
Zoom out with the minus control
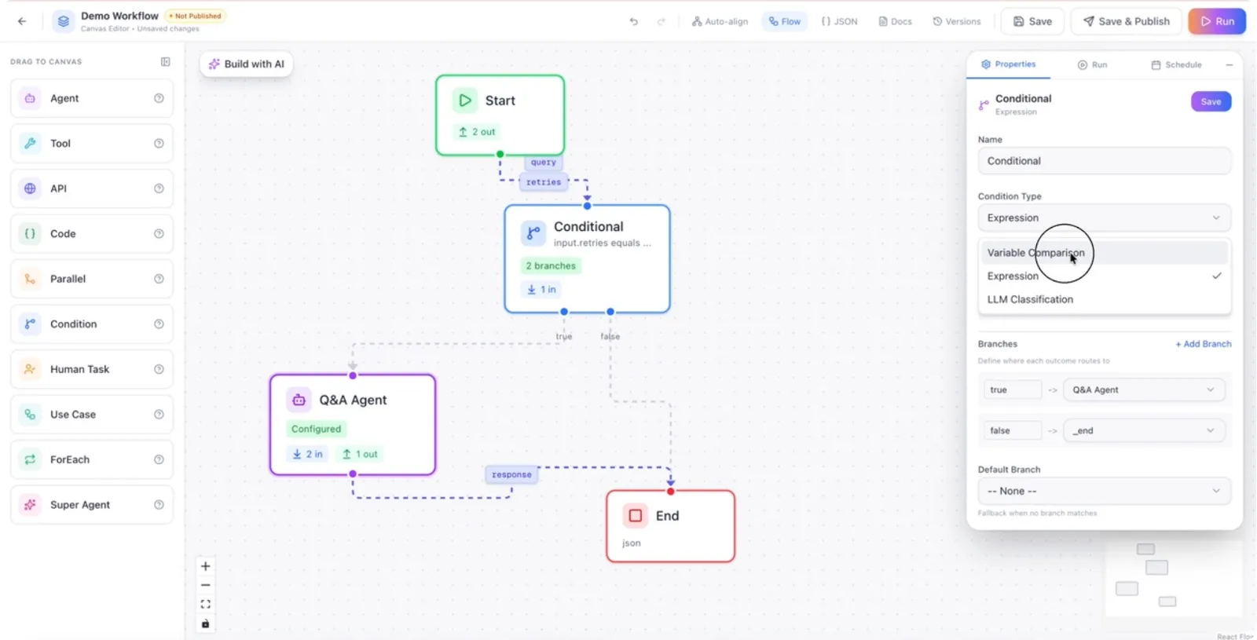205,585
